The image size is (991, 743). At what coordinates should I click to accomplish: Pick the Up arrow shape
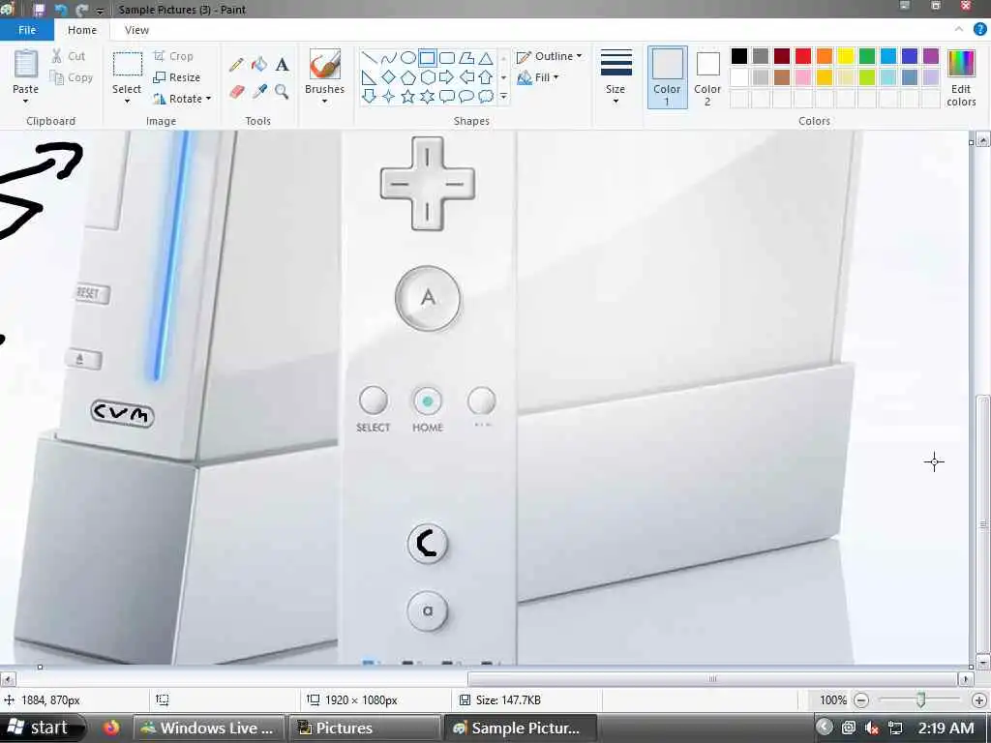[x=486, y=77]
